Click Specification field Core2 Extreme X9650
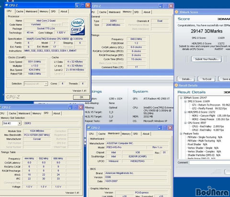This screenshot has width=230, height=197. (55, 39)
